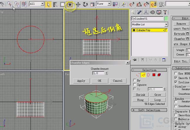
Task: Toggle the Percent Snap icon
Action: pos(146,5)
